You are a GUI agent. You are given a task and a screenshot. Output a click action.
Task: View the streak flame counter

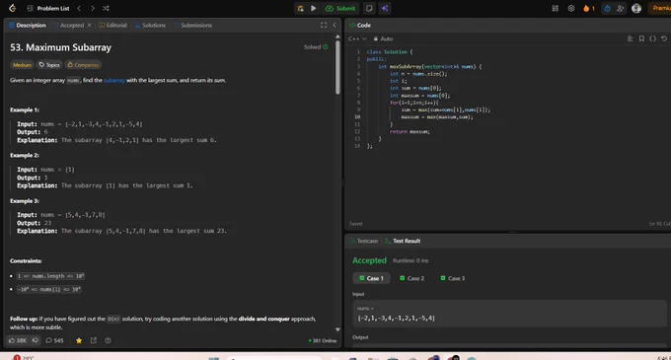[x=589, y=8]
